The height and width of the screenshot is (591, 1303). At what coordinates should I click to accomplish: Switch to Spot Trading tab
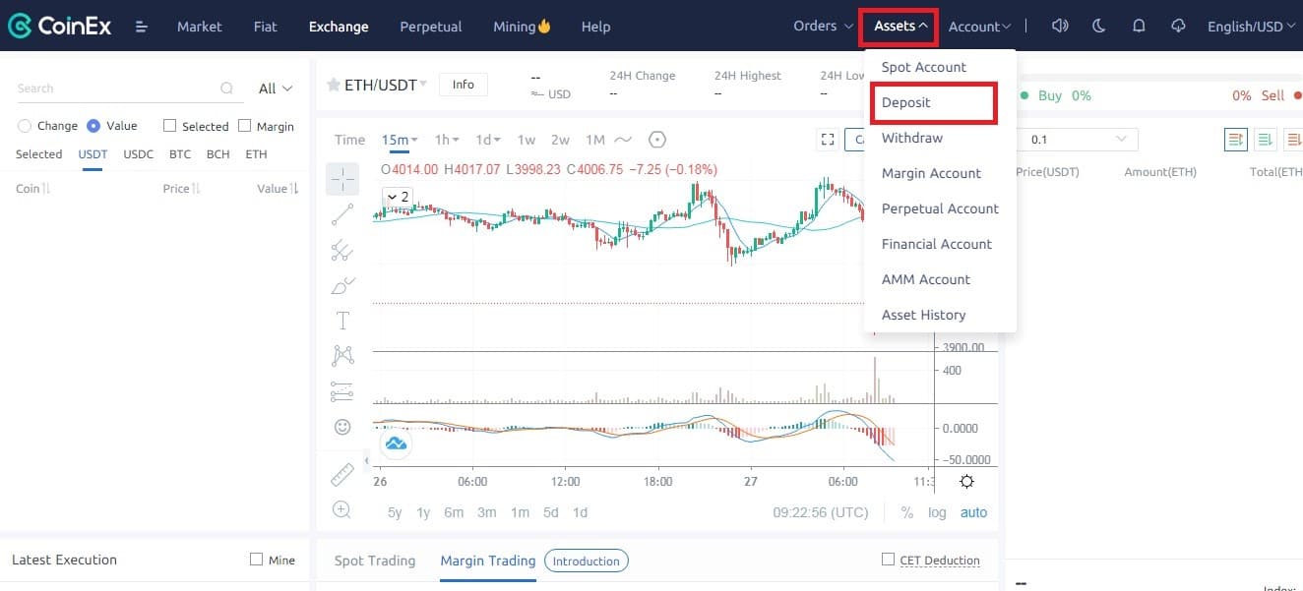pos(375,561)
